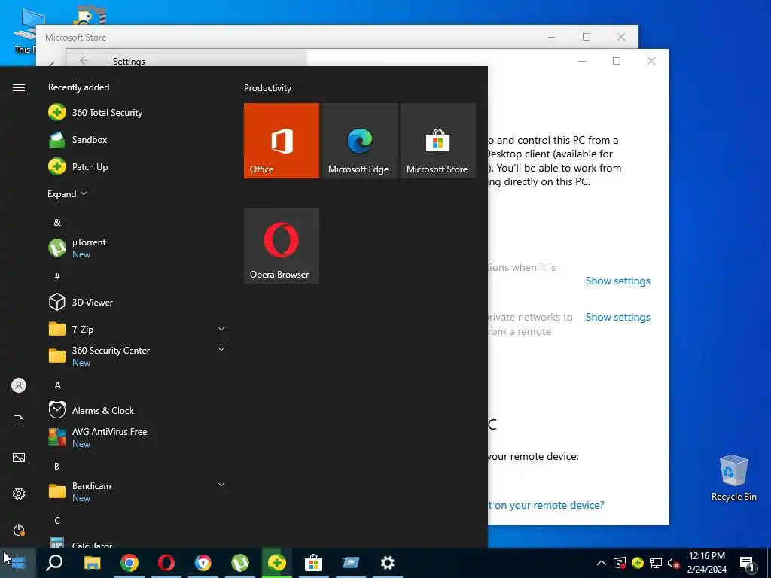Open Opera from the taskbar

tap(166, 563)
